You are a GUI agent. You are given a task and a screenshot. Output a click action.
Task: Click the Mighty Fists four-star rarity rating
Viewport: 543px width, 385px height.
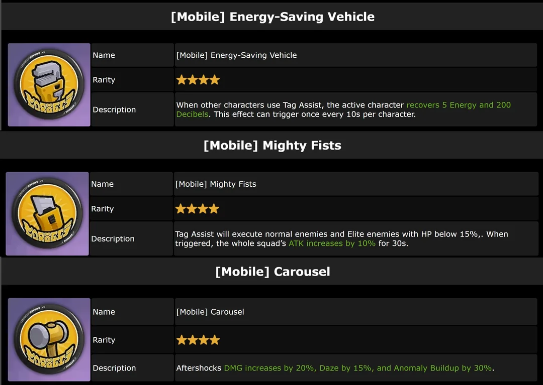tap(197, 209)
